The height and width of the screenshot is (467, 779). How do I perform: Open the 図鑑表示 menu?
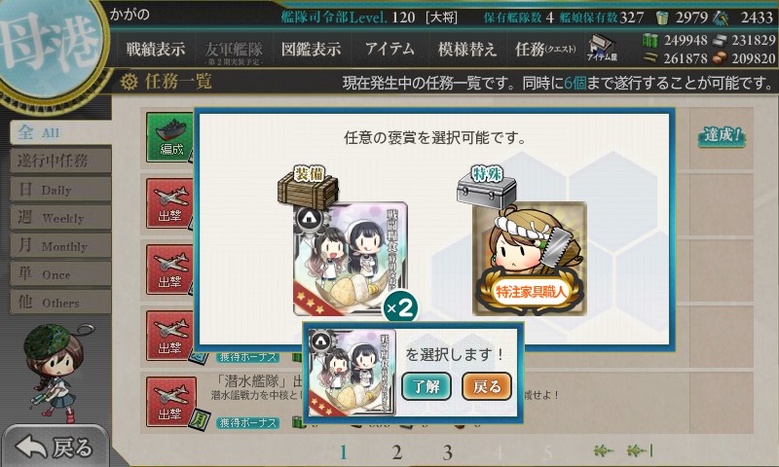[x=311, y=49]
